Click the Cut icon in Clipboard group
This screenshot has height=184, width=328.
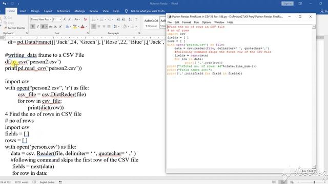(6, 18)
